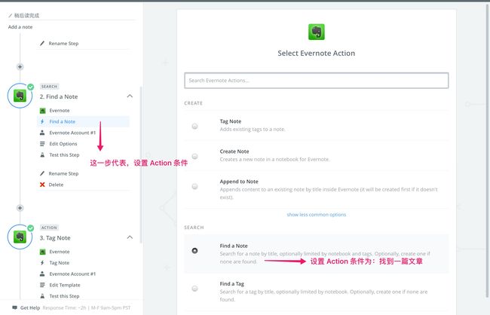Click the green checkmark badge on step 3

click(30, 228)
